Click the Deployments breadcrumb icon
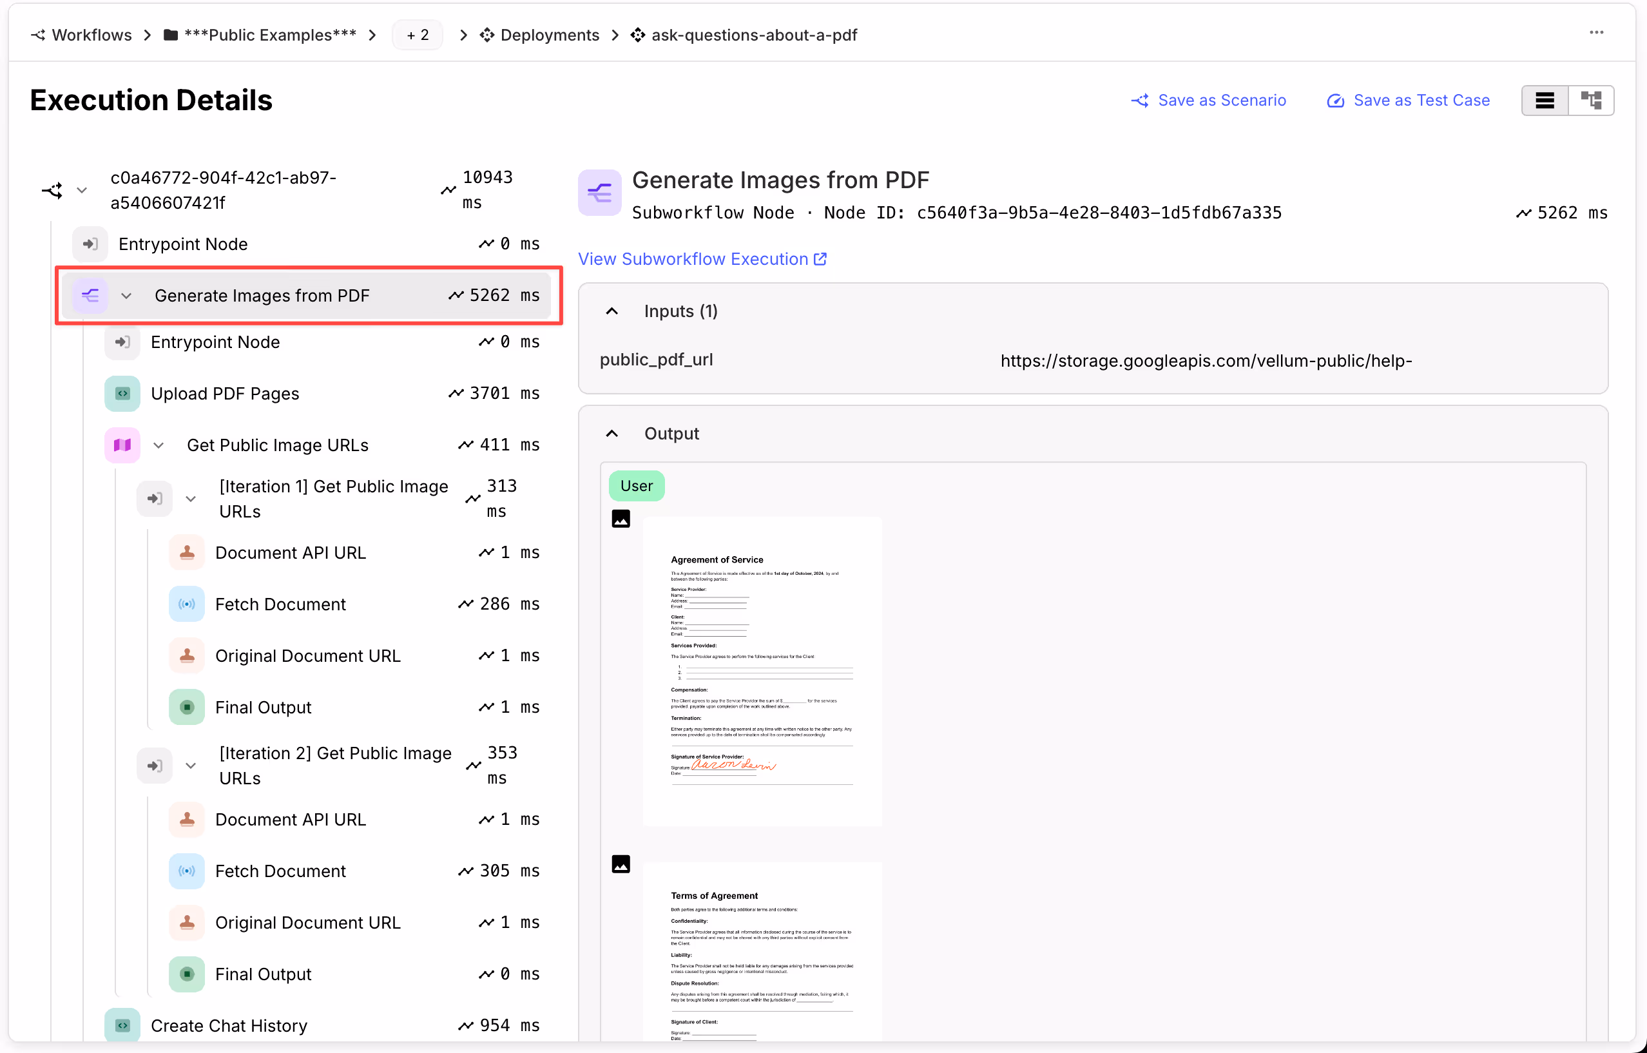Viewport: 1647px width, 1053px height. coord(487,35)
